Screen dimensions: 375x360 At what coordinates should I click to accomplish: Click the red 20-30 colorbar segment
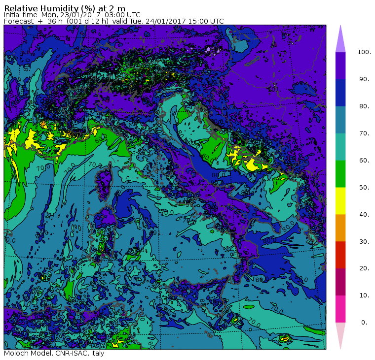340,255
